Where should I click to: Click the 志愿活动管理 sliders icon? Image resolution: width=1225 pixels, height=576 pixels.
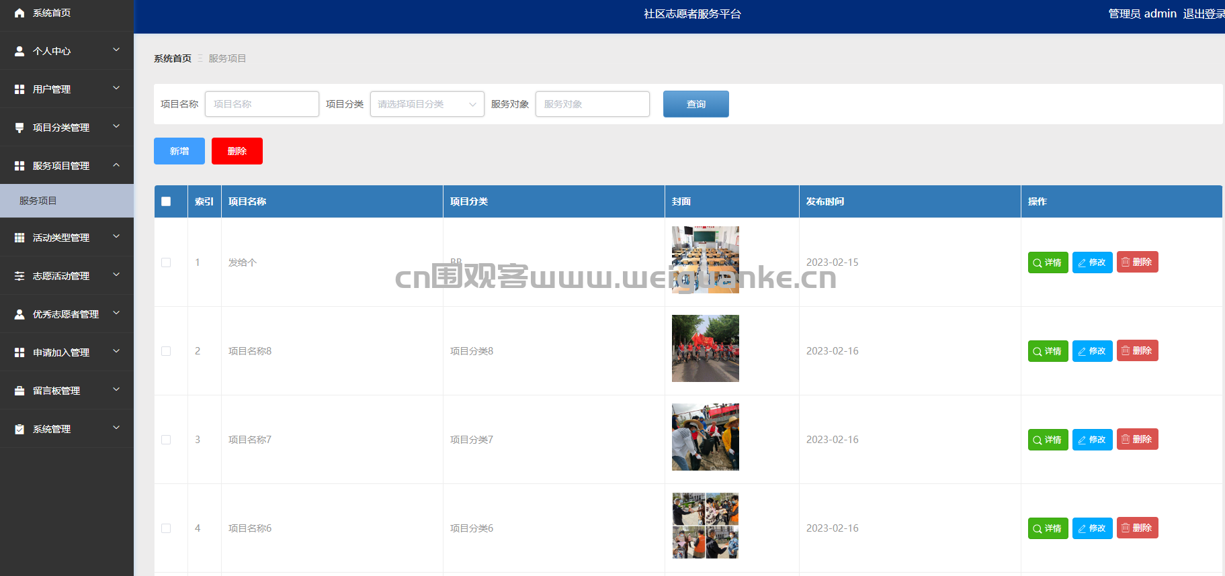(19, 276)
